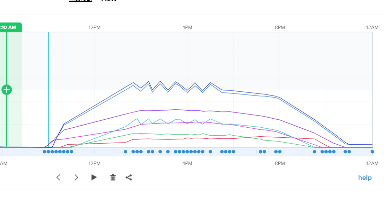The width and height of the screenshot is (391, 210).
Task: Select the green 10 AM time flag
Action: 10,27
